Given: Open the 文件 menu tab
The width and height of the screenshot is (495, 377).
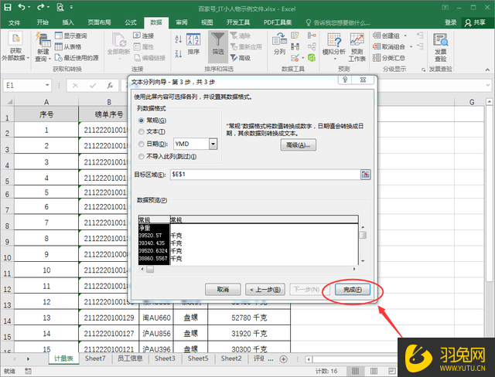Looking at the screenshot, I should coord(14,22).
